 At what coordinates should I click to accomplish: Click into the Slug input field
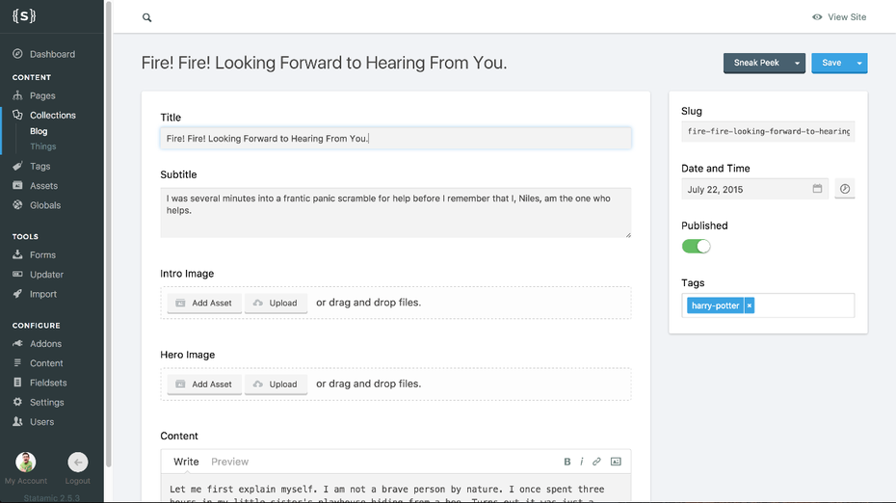(767, 131)
